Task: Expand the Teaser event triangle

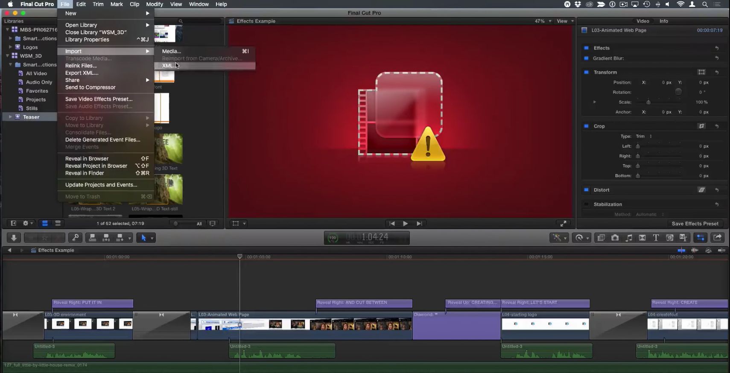Action: click(x=10, y=117)
